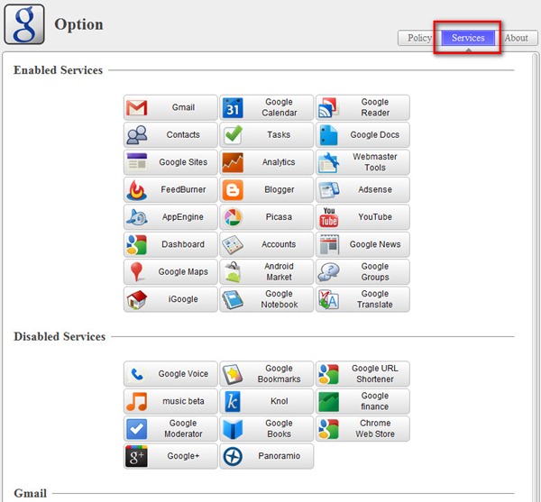Viewport: 541px width, 502px height.
Task: Click the music beta orange note icon
Action: [137, 401]
